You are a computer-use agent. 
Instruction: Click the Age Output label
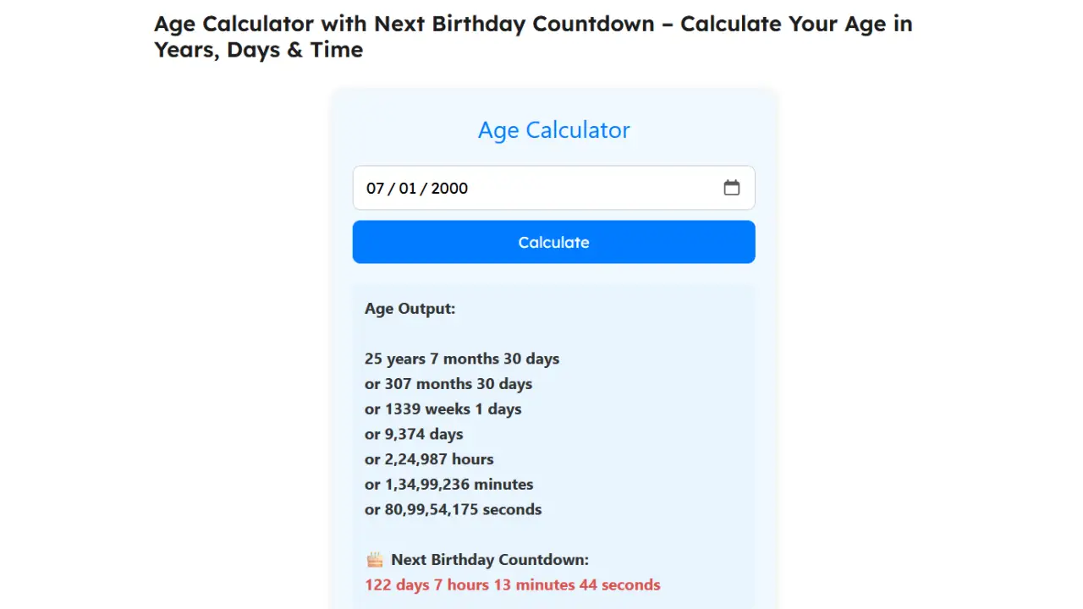pyautogui.click(x=410, y=309)
